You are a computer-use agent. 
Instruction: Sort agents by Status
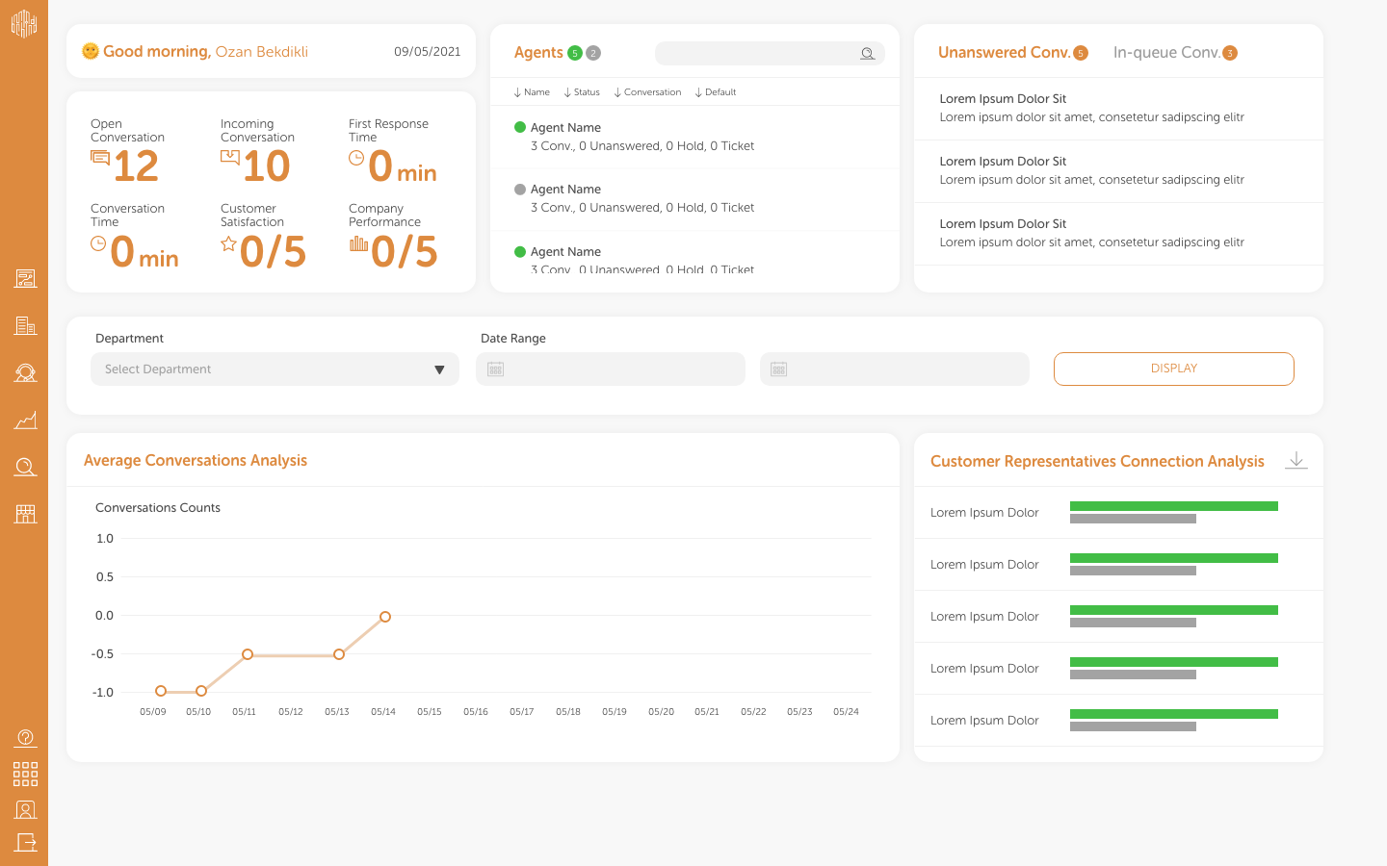582,92
